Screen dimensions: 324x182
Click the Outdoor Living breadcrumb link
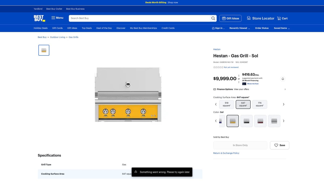coord(58,37)
